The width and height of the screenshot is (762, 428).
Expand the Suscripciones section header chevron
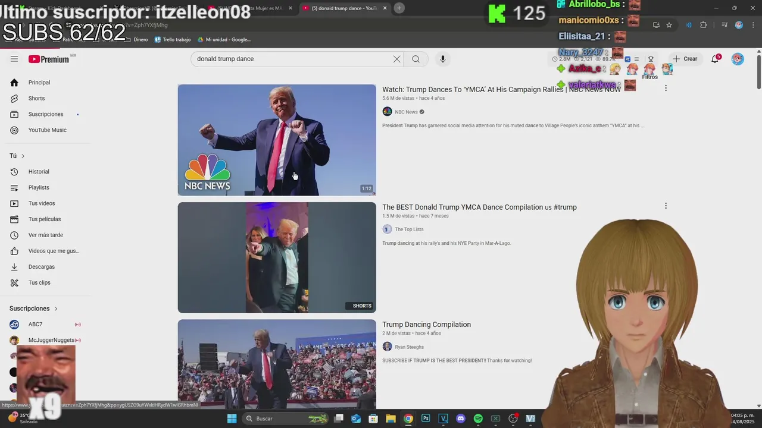56,309
